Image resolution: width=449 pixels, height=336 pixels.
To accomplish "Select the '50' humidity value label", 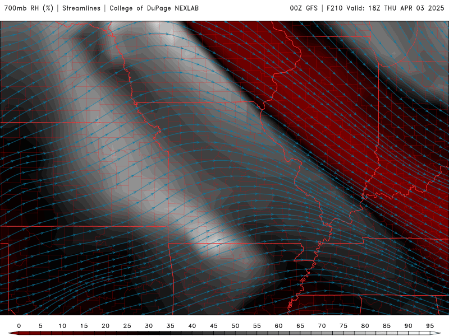I will 235,326.
